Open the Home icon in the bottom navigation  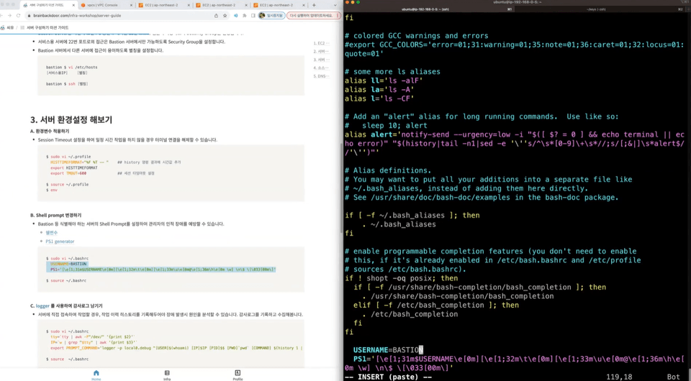(x=96, y=375)
